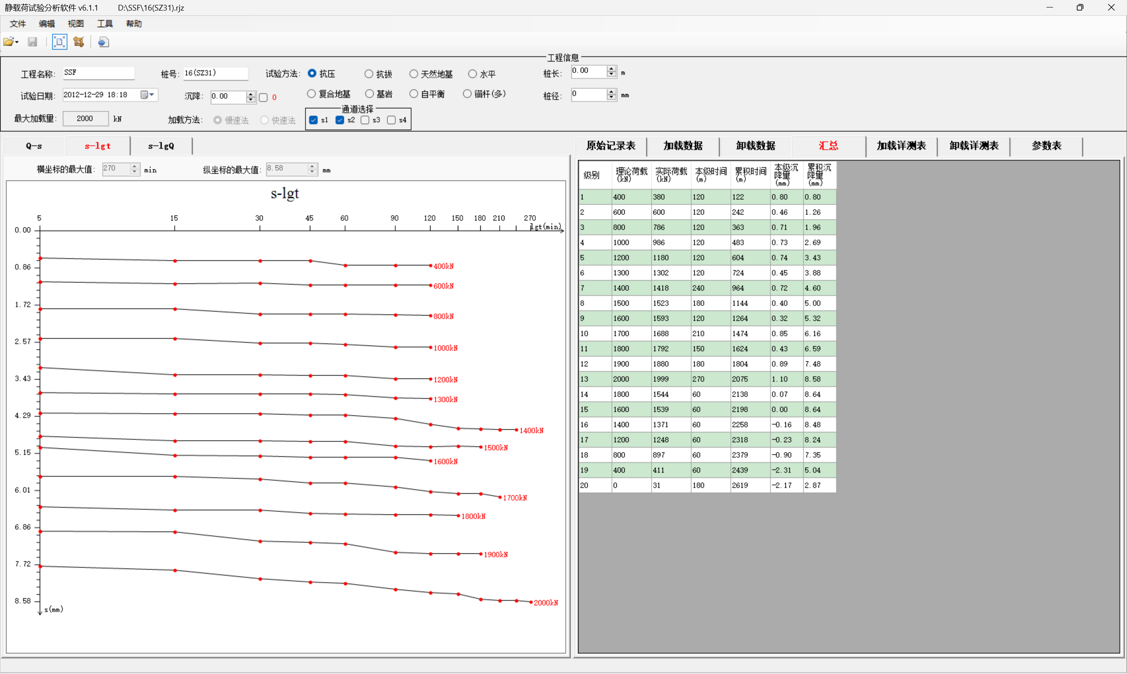The image size is (1127, 674).
Task: Open the test date calendar picker
Action: tap(144, 95)
